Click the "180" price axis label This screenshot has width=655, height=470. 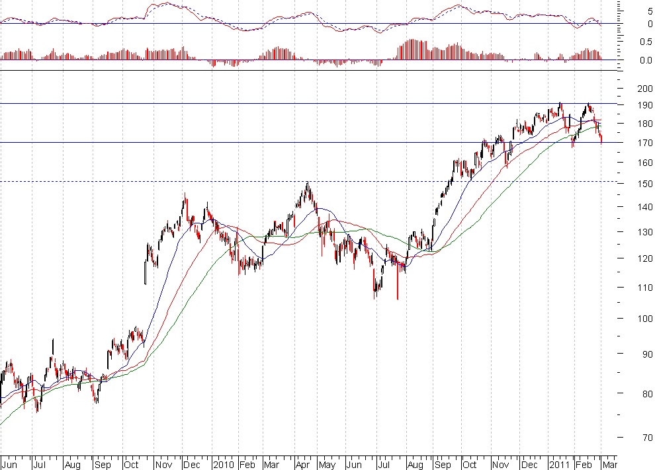[645, 124]
